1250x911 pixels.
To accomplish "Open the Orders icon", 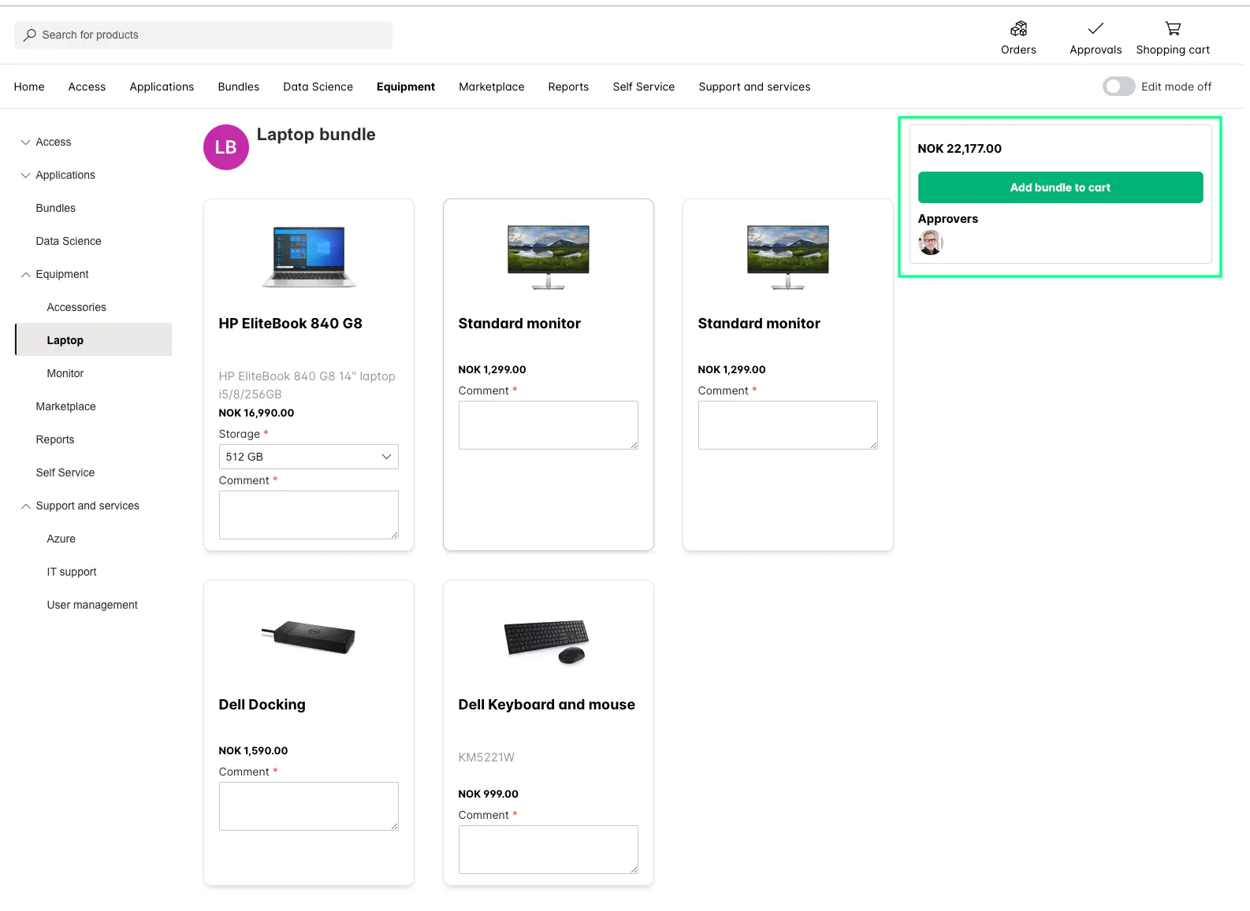I will [x=1018, y=29].
